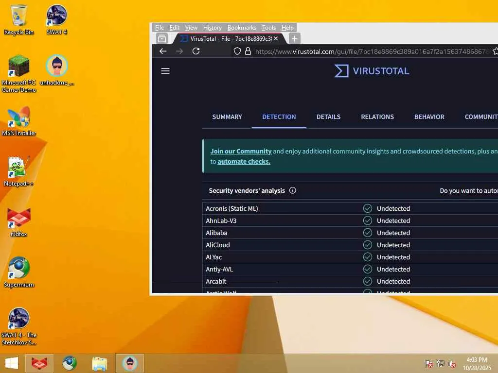
Task: Open the Edit menu
Action: [x=175, y=28]
